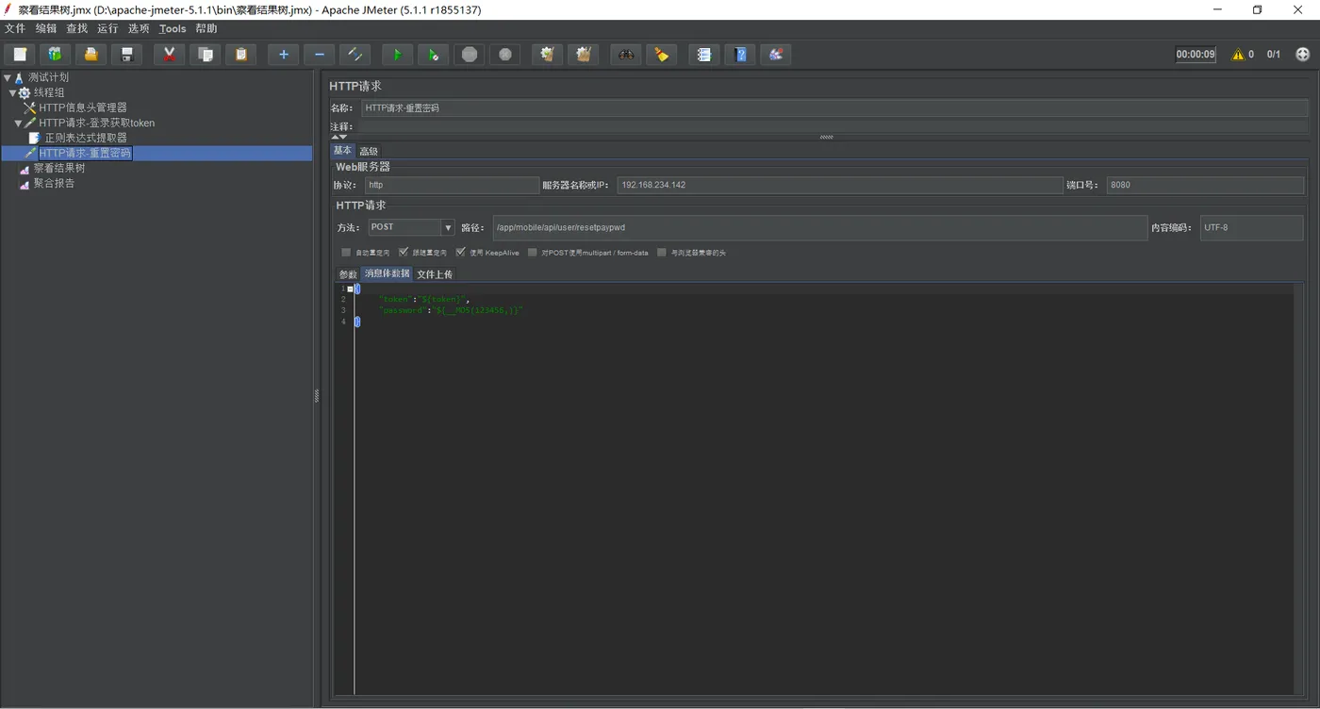1320x709 pixels.
Task: Click the 名称 input field
Action: pyautogui.click(x=834, y=108)
